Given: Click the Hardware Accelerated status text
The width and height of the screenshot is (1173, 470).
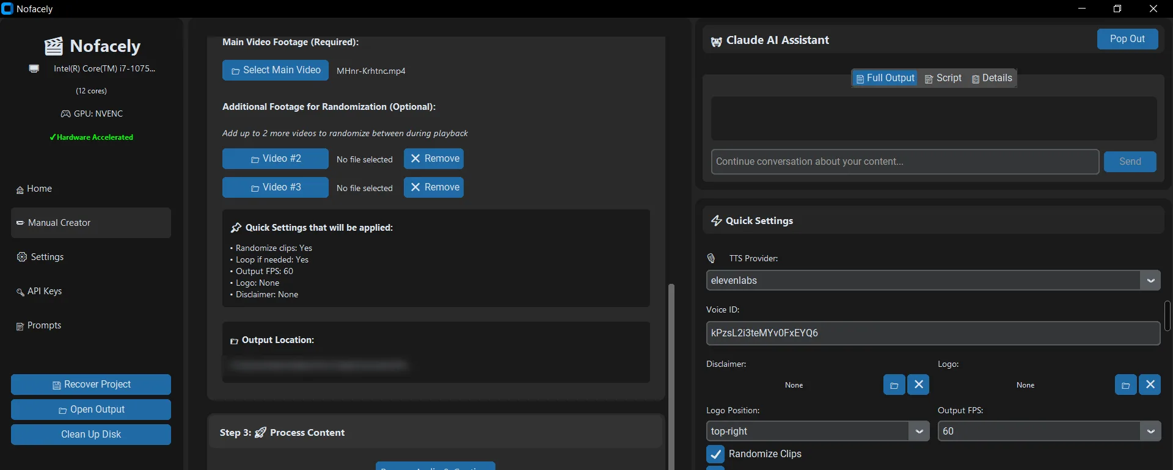Looking at the screenshot, I should tap(92, 137).
